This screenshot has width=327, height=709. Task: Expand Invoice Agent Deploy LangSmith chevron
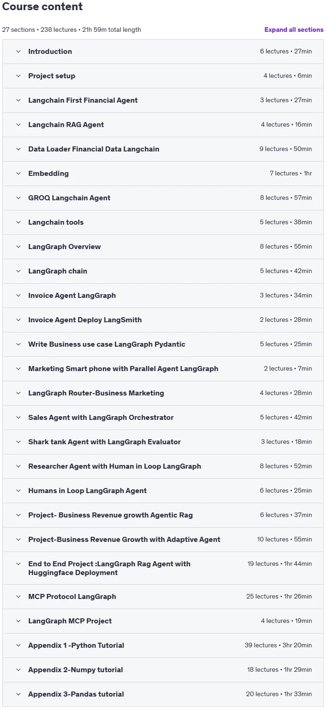pyautogui.click(x=18, y=320)
